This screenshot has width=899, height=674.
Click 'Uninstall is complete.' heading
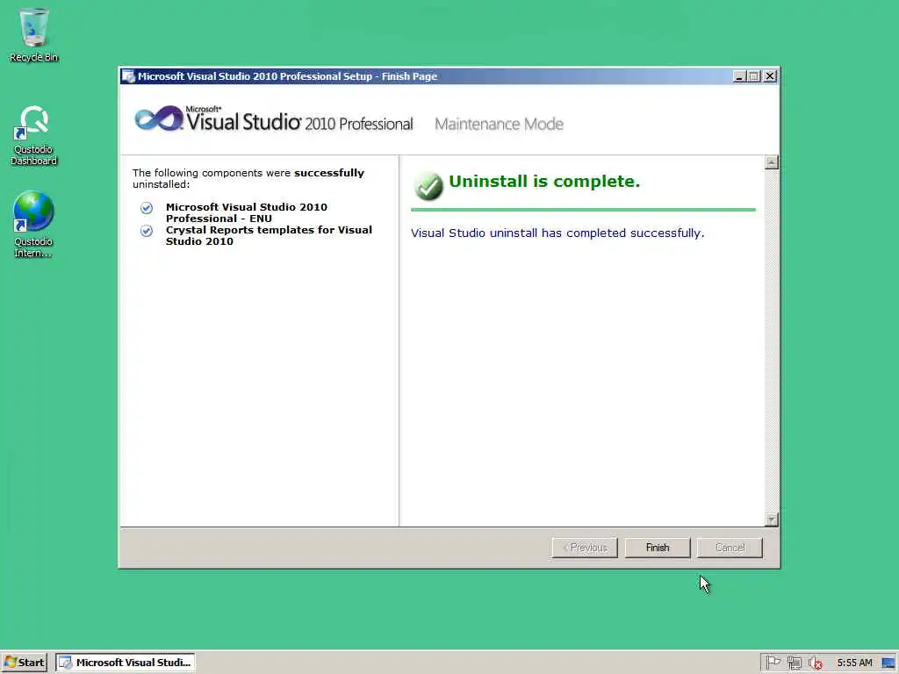click(x=544, y=181)
